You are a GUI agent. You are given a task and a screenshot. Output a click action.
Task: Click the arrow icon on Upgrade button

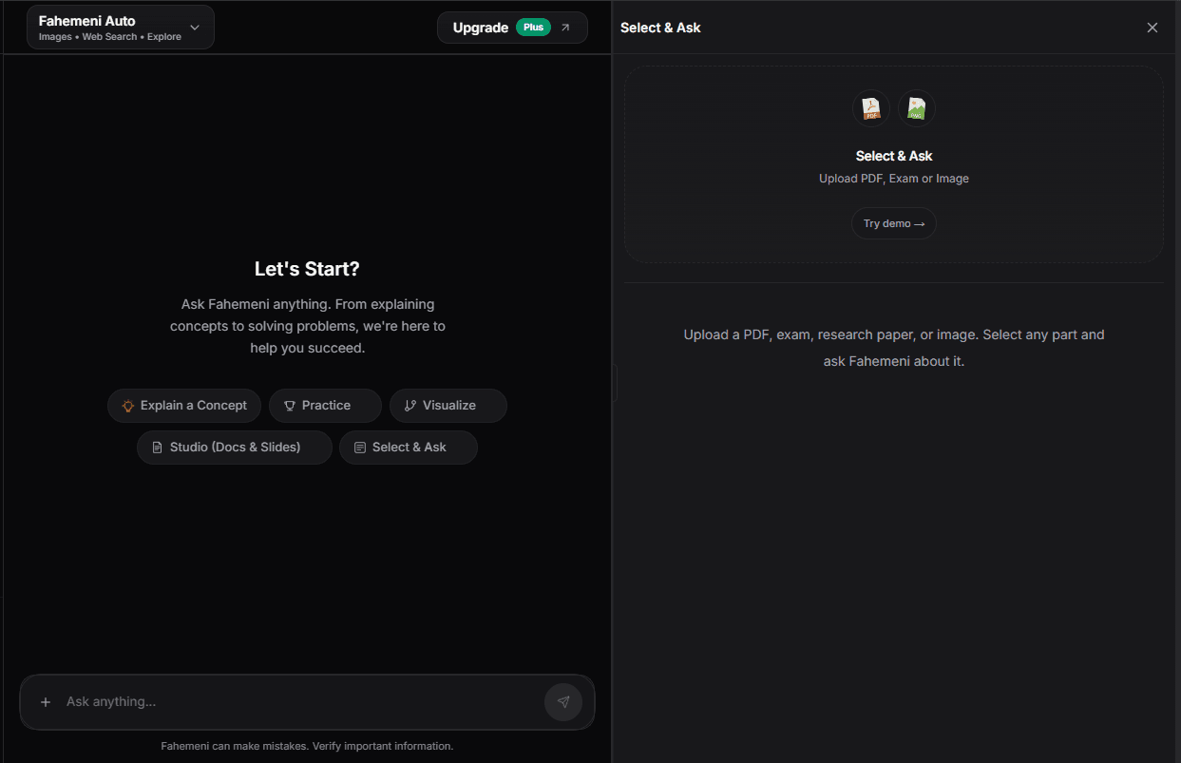tap(565, 28)
